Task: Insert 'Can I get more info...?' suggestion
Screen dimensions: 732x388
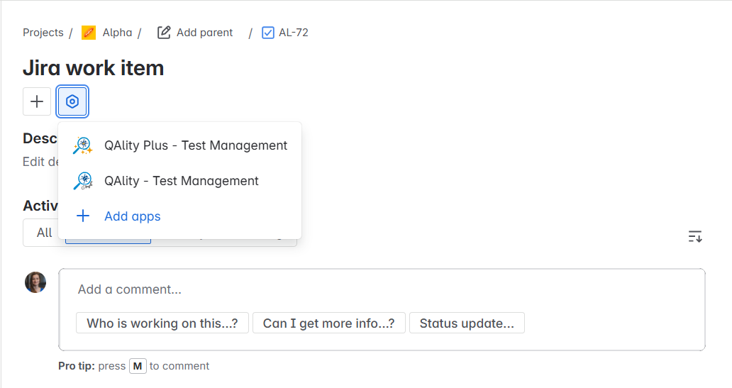Action: [328, 323]
